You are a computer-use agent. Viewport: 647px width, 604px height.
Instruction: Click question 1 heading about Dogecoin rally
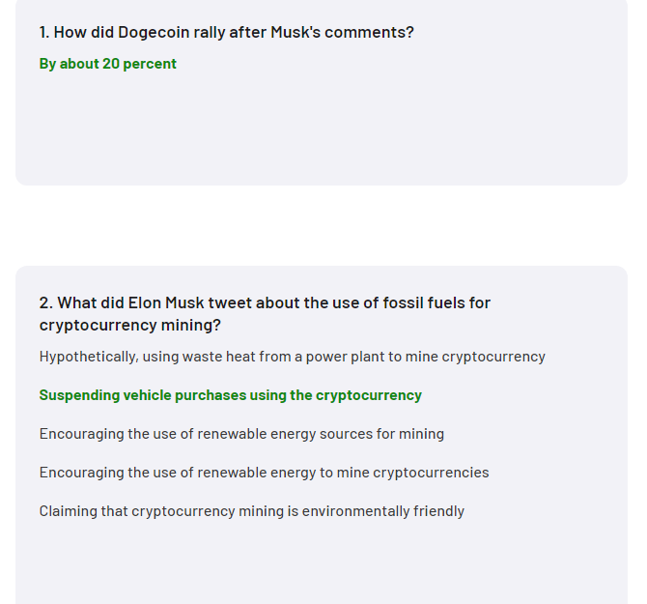tap(227, 32)
